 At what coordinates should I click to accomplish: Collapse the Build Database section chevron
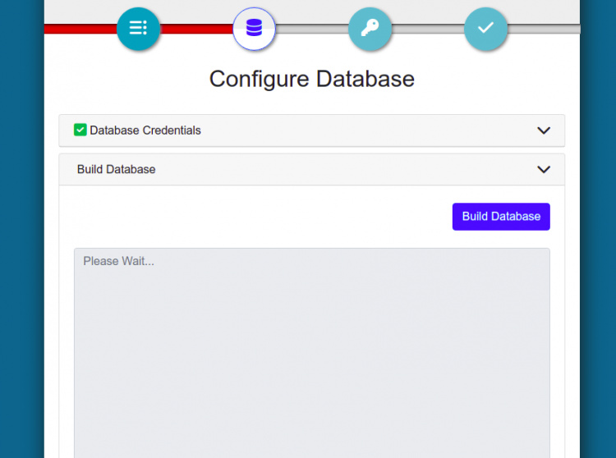[x=543, y=170]
